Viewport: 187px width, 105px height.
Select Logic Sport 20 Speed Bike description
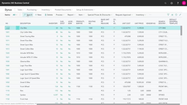30,78
